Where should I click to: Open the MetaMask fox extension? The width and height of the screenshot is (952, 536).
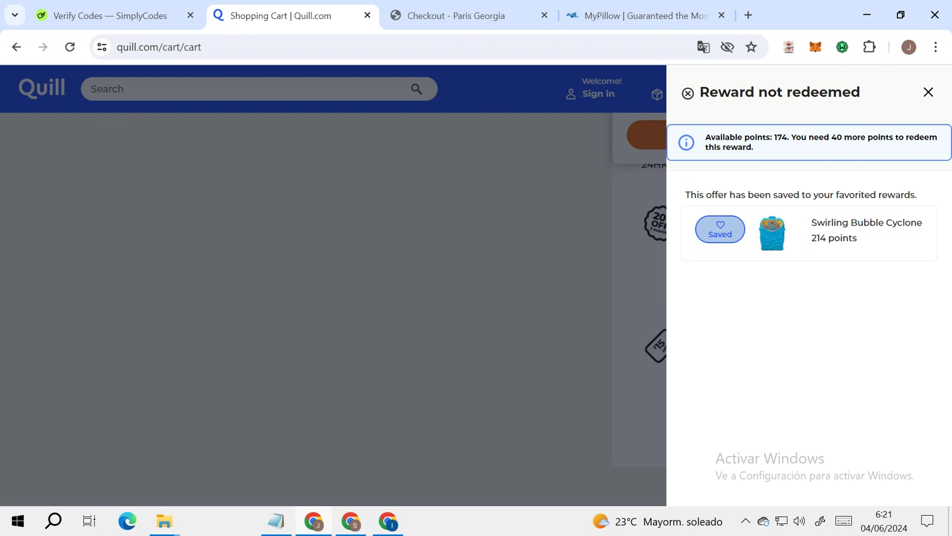pos(816,47)
